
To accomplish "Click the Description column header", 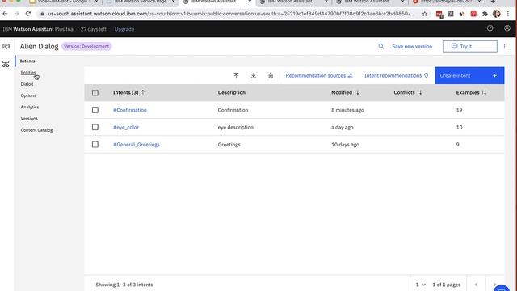I will pyautogui.click(x=232, y=92).
